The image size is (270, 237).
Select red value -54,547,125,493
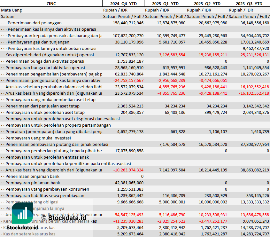pos(128,215)
